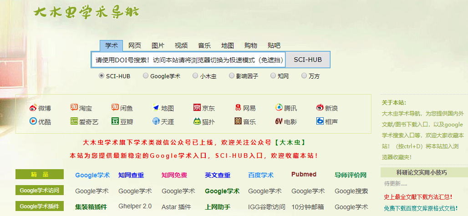
Task: Click the 网易 NetEase icon
Action: coord(238,107)
